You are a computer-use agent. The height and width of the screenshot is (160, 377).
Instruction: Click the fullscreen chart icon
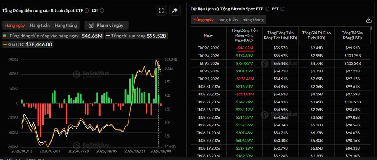[x=161, y=10]
